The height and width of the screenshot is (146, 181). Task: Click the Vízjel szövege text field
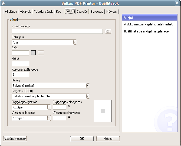(57, 31)
